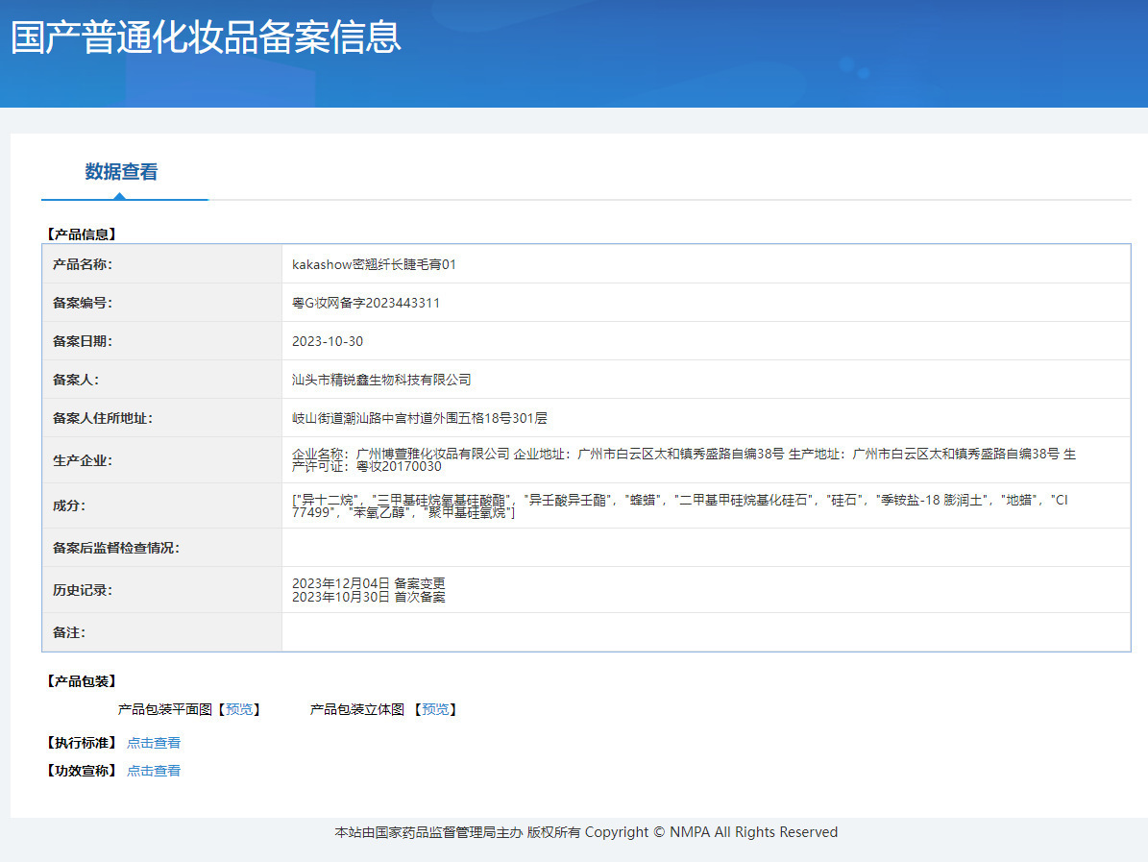Image resolution: width=1148 pixels, height=862 pixels.
Task: Click the registrant 汕头市精锐鑫生物科技有限公司
Action: click(x=381, y=380)
